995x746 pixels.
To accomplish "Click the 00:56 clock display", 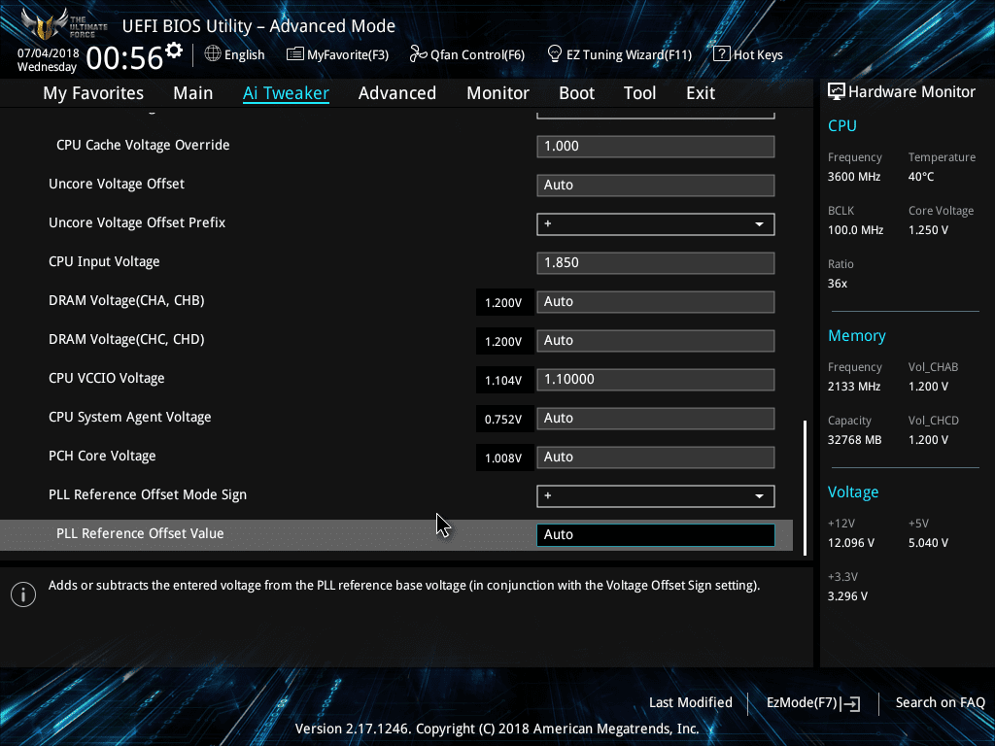I will (124, 58).
